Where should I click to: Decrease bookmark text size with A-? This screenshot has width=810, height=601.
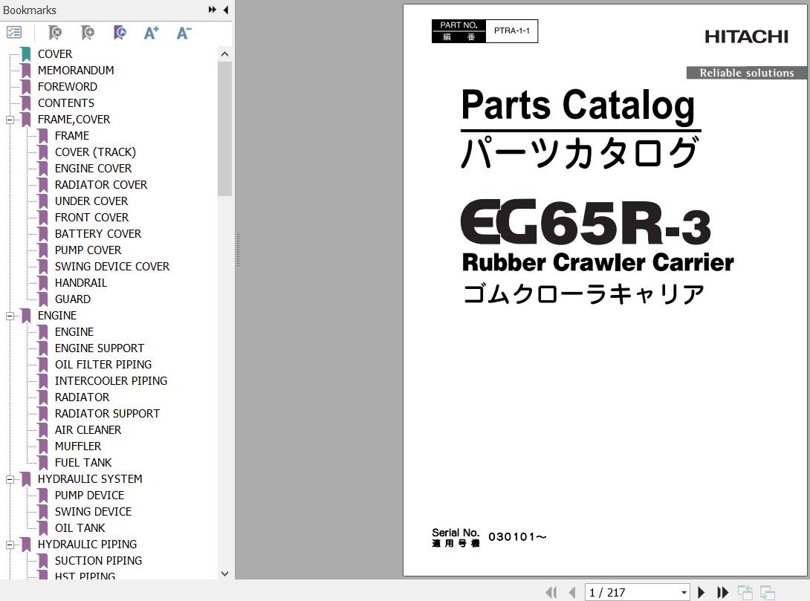click(x=184, y=33)
